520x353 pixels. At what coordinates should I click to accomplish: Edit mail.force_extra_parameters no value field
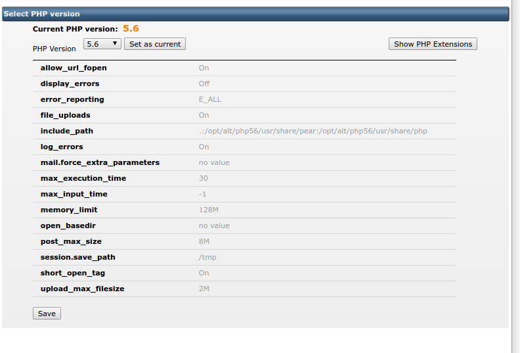coord(214,162)
